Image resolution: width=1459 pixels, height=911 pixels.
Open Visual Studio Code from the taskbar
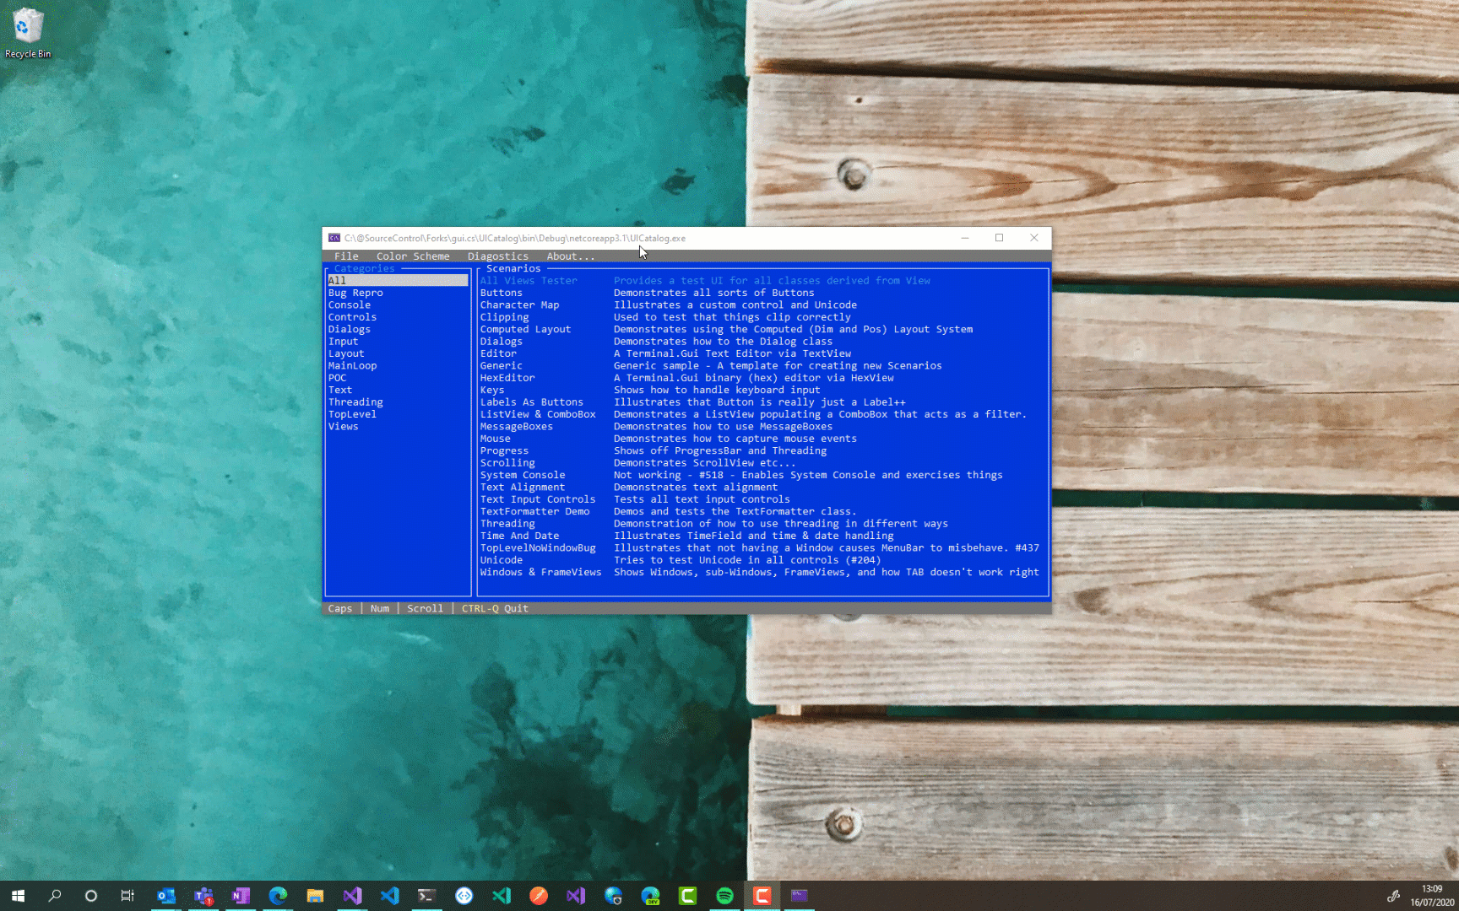(x=389, y=896)
